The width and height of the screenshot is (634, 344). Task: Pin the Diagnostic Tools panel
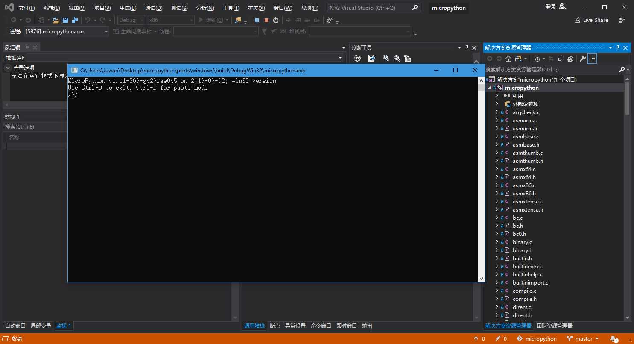[467, 47]
